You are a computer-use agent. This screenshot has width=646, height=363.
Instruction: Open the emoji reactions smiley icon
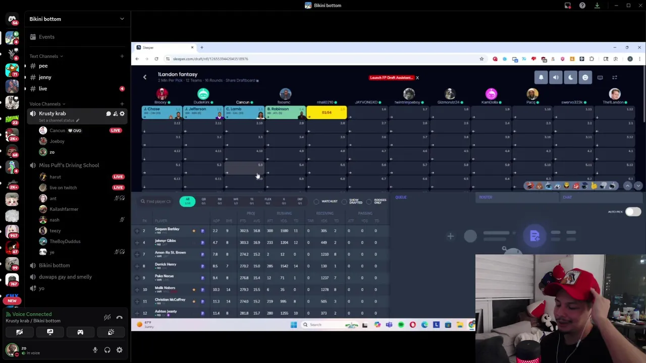tap(585, 77)
